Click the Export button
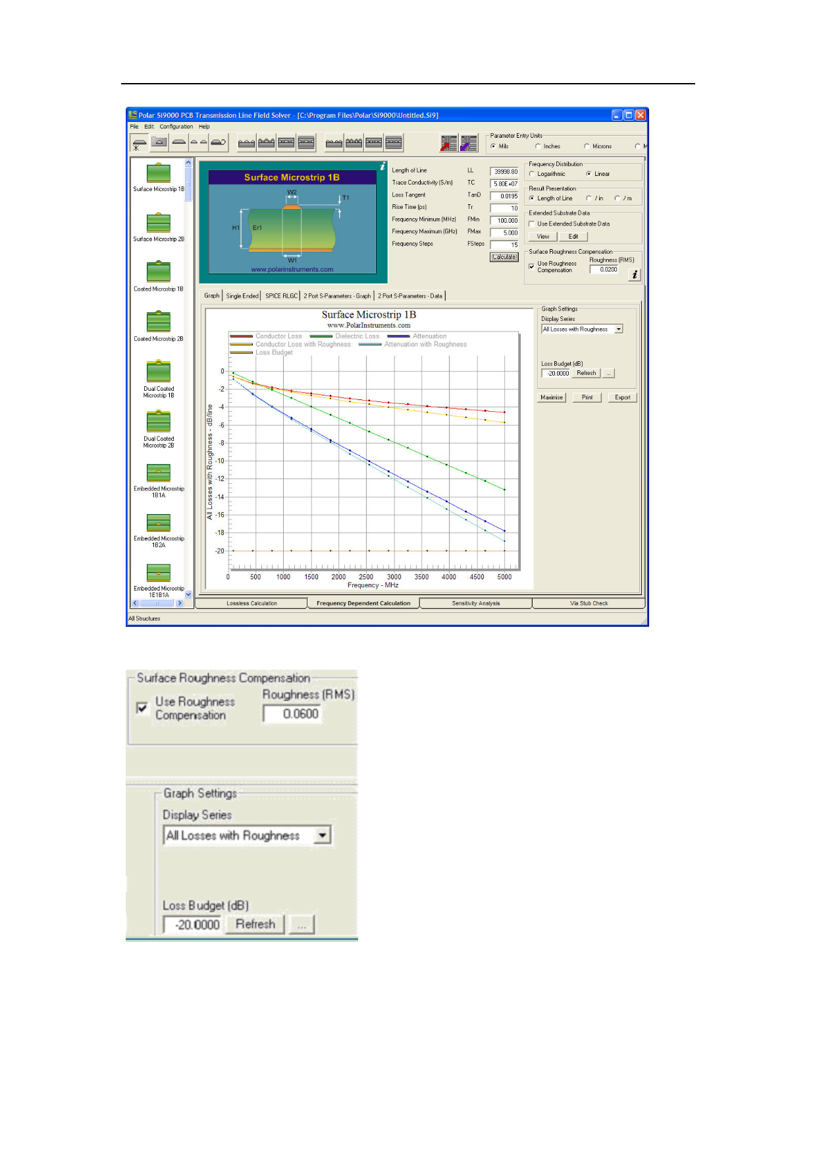The height and width of the screenshot is (1156, 817). 622,397
